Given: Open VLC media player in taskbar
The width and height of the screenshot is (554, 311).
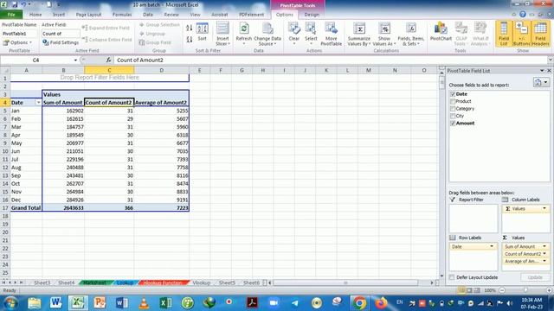Looking at the screenshot, I should coord(144,303).
